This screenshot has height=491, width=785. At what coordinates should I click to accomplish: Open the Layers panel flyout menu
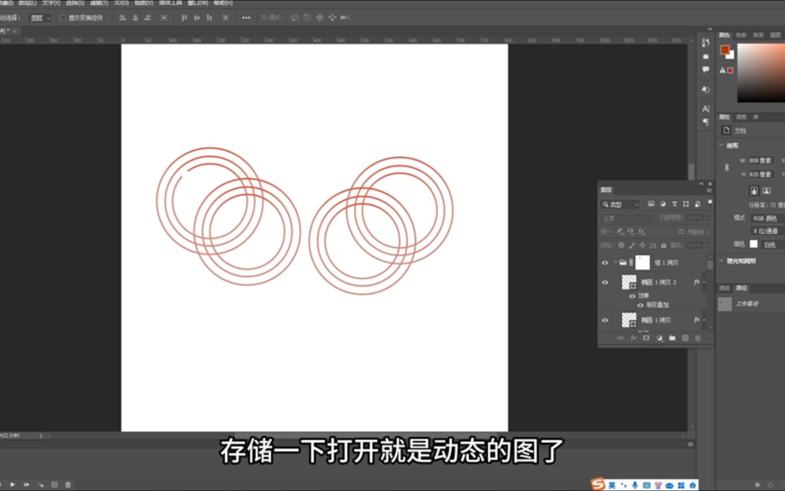tap(710, 190)
